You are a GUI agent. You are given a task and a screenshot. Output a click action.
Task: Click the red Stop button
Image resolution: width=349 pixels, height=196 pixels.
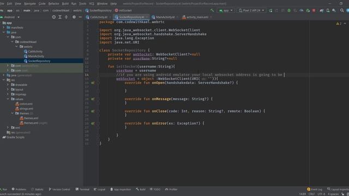(314, 10)
